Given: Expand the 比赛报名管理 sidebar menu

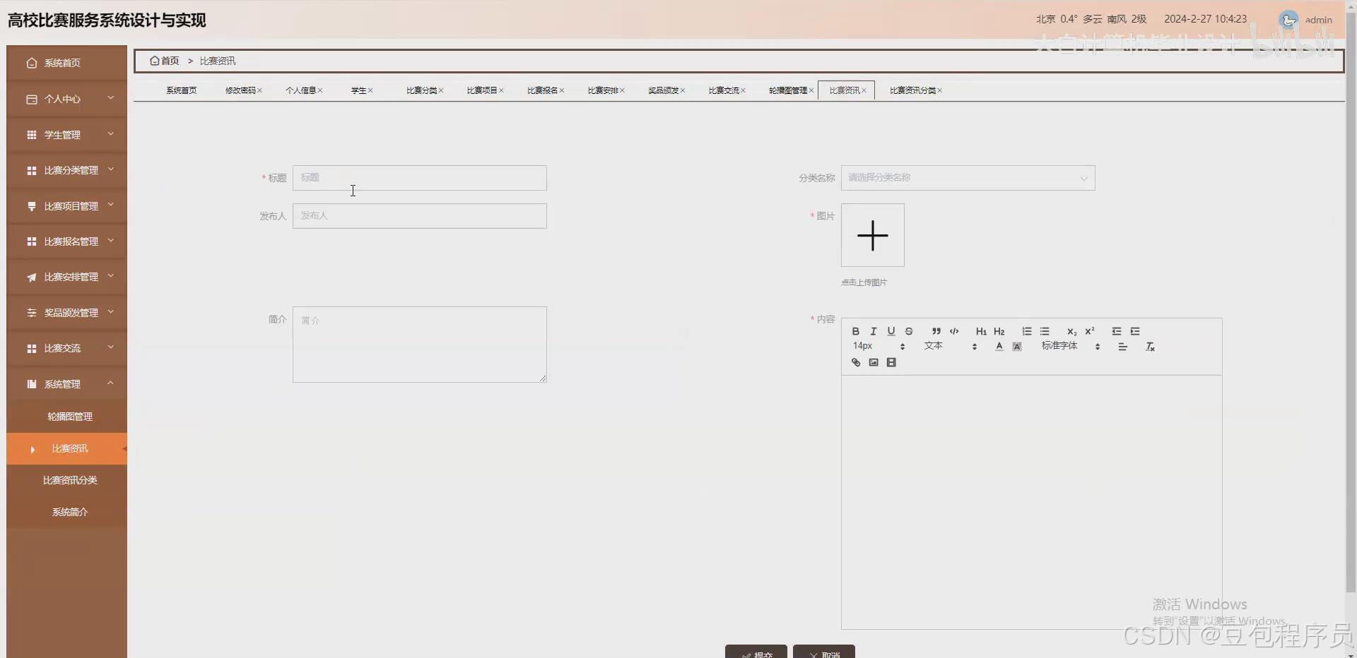Looking at the screenshot, I should coord(66,241).
